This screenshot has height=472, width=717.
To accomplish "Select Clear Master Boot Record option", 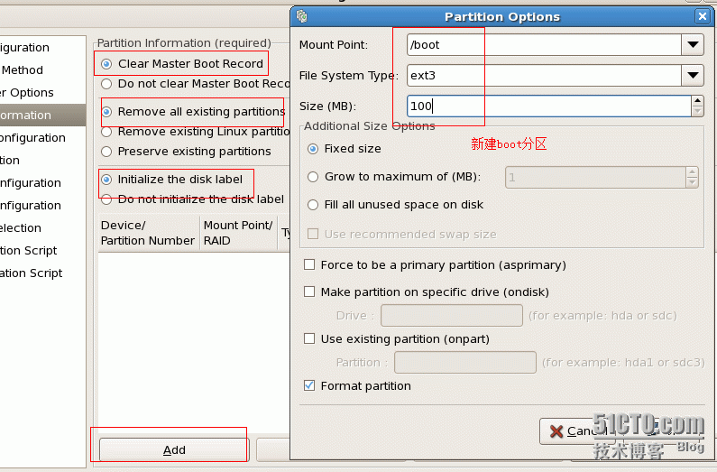I will (x=107, y=64).
